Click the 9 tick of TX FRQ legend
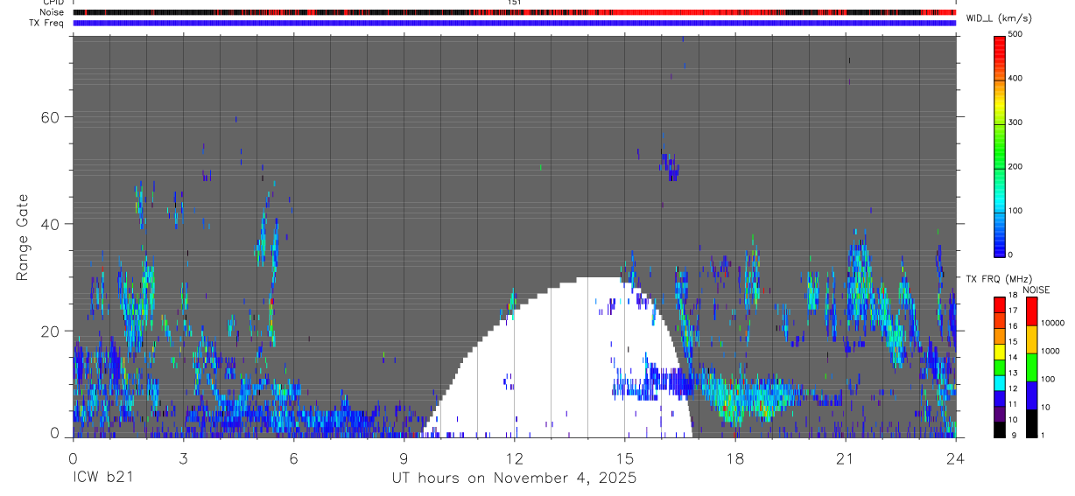 [1013, 436]
